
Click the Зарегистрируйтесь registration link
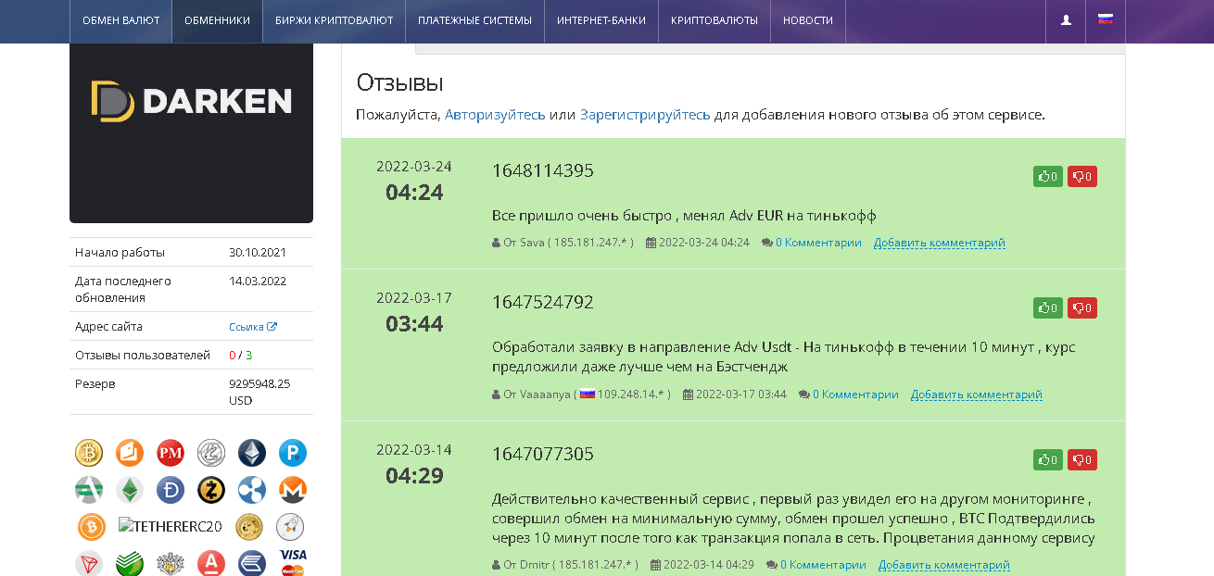[645, 115]
